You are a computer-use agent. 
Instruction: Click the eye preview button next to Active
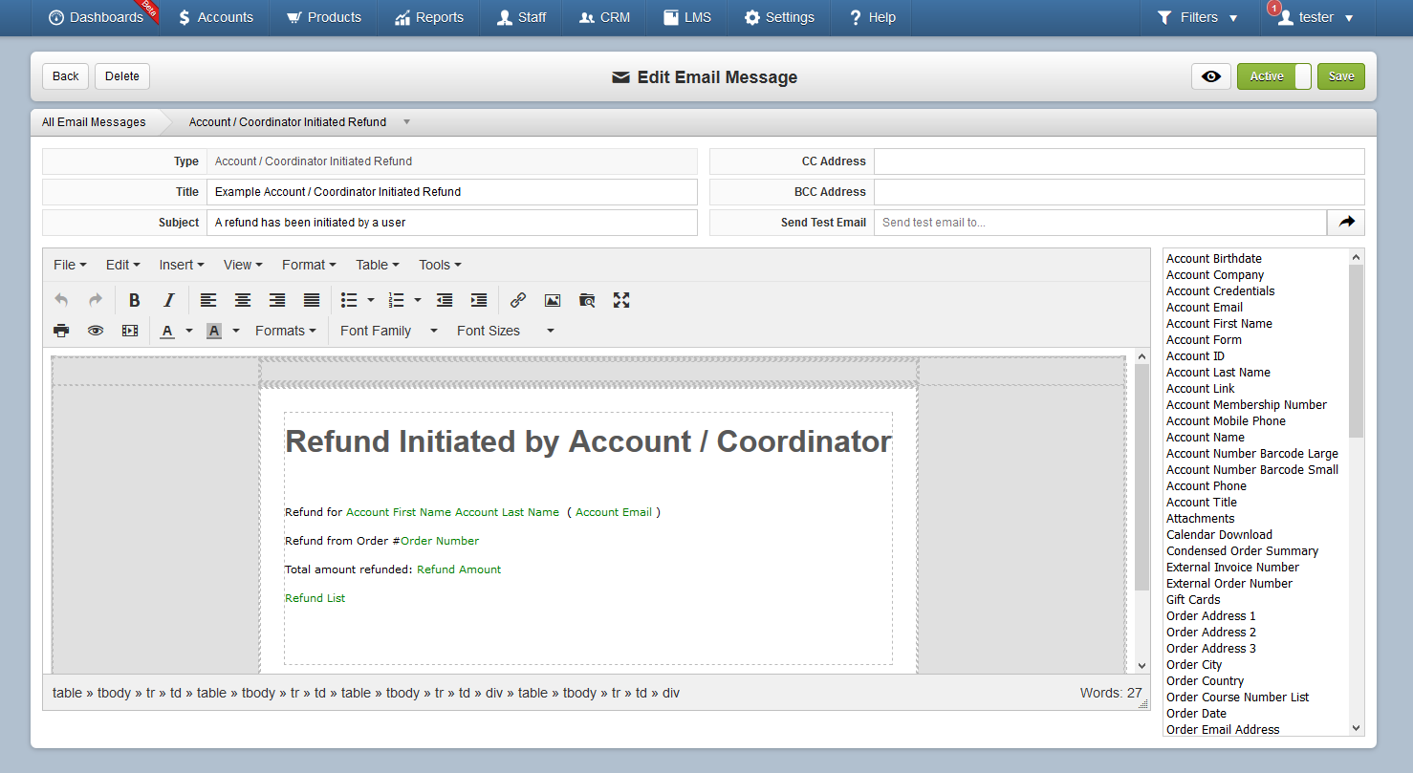click(1211, 76)
